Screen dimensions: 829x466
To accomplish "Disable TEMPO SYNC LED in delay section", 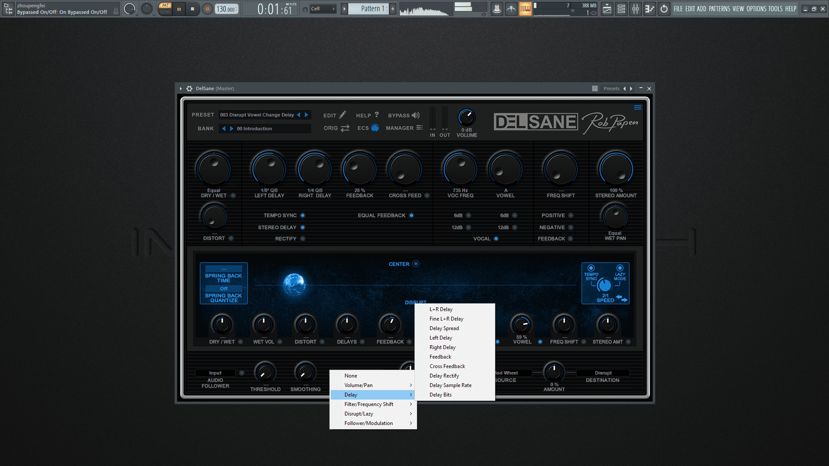I will (303, 215).
